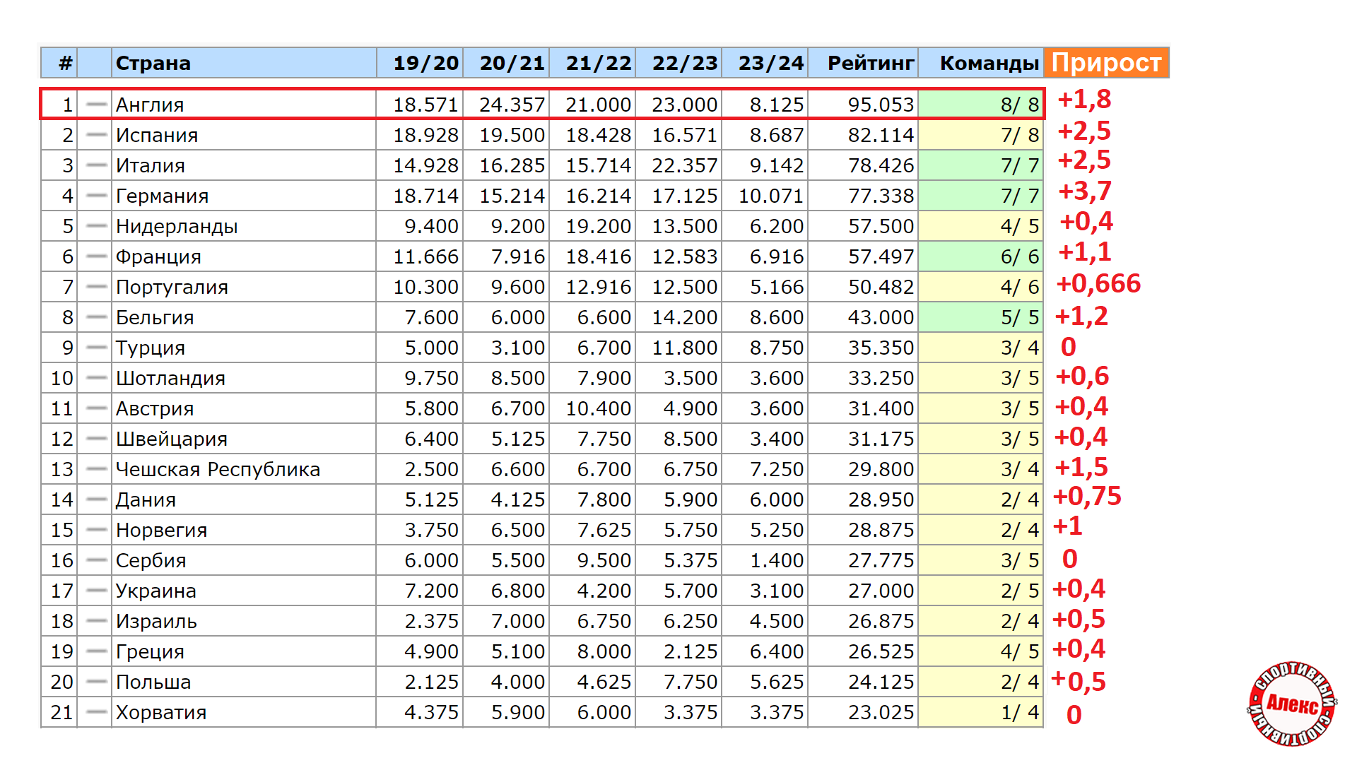Click the Алекс Спортивный round logo stamp
This screenshot has width=1357, height=763.
(1292, 704)
